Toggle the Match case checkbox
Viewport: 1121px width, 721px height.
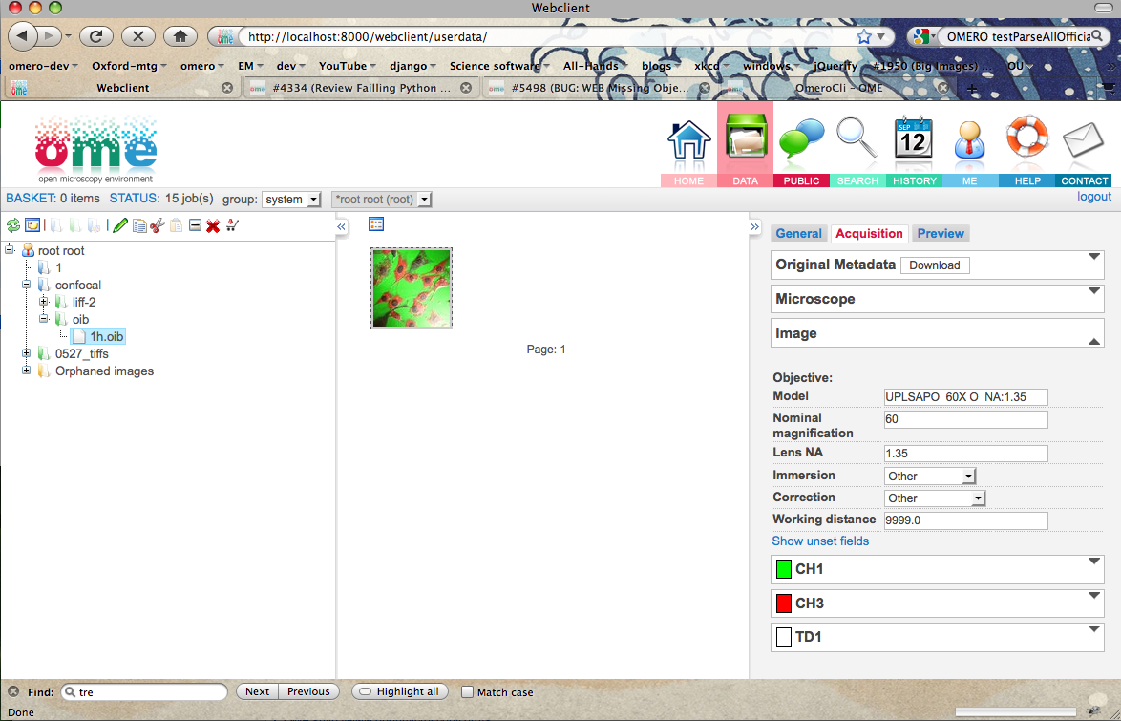(x=468, y=692)
